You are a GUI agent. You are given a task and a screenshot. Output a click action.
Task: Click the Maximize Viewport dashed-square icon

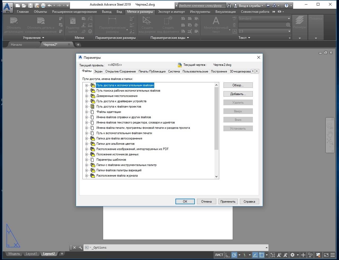click(273, 255)
